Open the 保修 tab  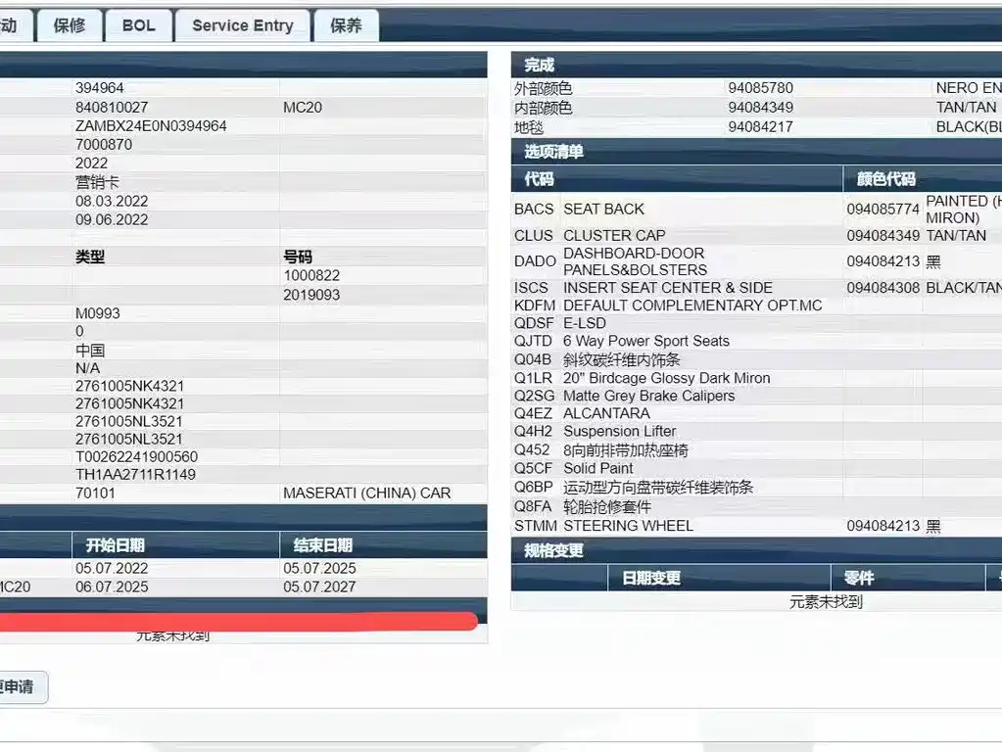pyautogui.click(x=69, y=26)
